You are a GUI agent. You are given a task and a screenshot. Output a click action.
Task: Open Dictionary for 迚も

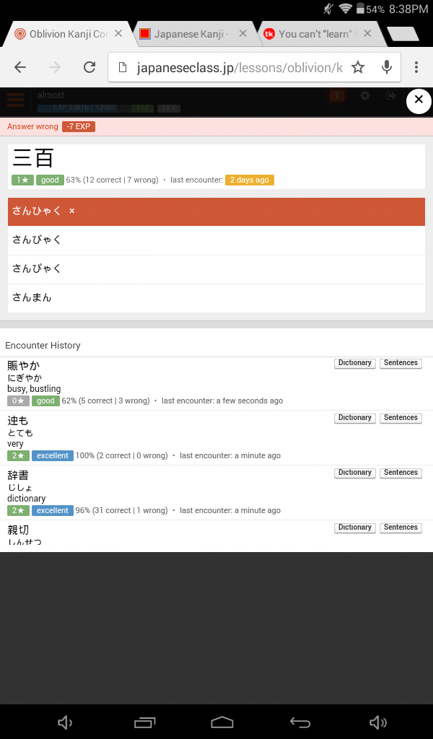tap(354, 418)
